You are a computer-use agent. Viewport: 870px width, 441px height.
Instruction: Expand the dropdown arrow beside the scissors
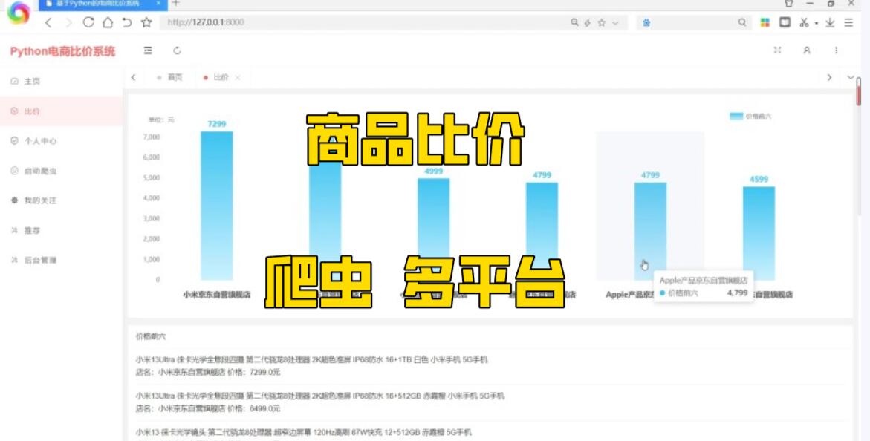pos(817,23)
